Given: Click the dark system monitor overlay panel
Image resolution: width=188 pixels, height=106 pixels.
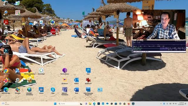Looking at the screenshot, I should point(159,47).
